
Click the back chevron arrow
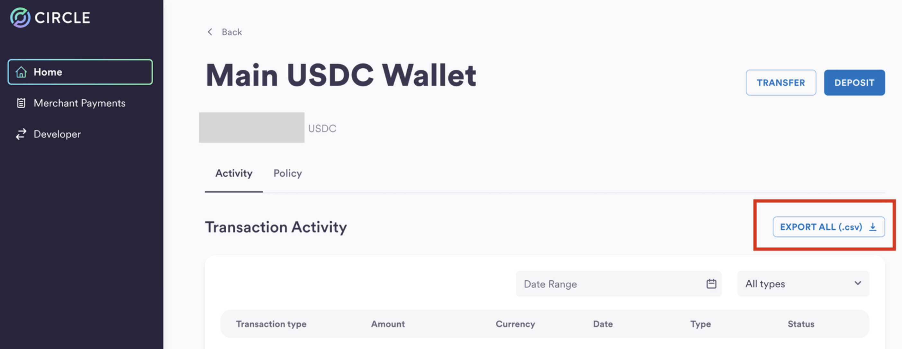pyautogui.click(x=210, y=32)
